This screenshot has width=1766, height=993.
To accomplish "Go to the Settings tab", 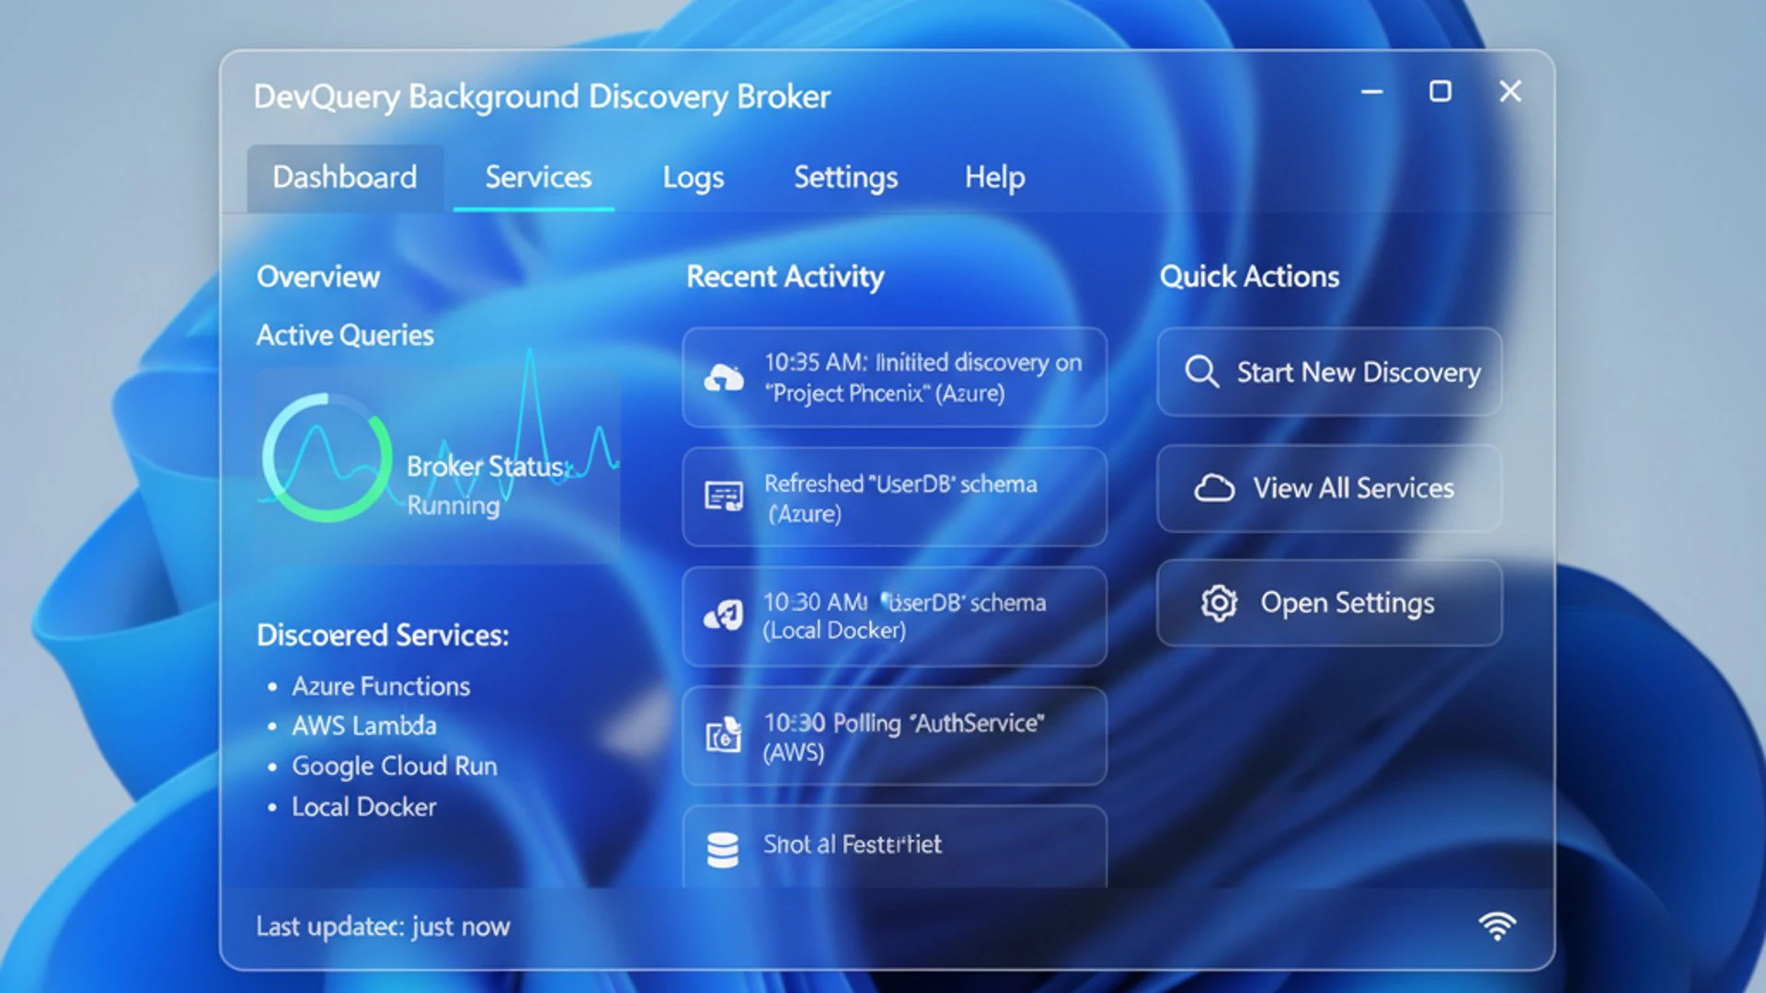I will click(x=845, y=177).
